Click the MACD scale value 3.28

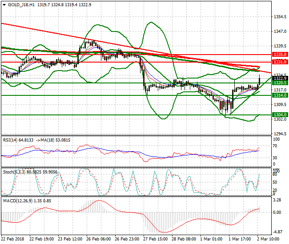point(277,200)
